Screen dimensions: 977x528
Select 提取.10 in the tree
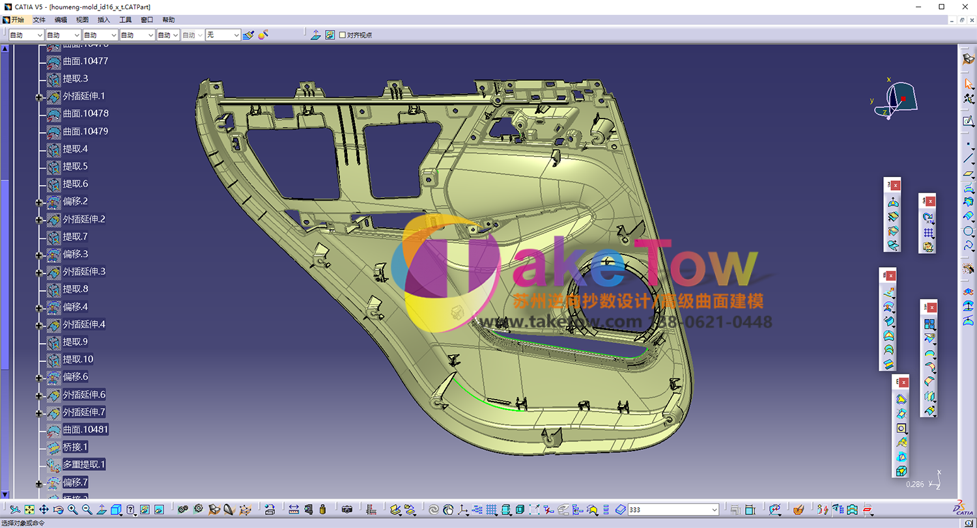click(78, 359)
